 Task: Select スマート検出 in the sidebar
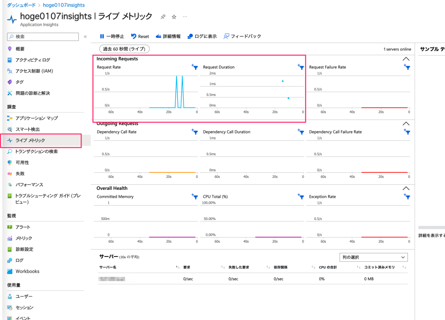click(29, 130)
